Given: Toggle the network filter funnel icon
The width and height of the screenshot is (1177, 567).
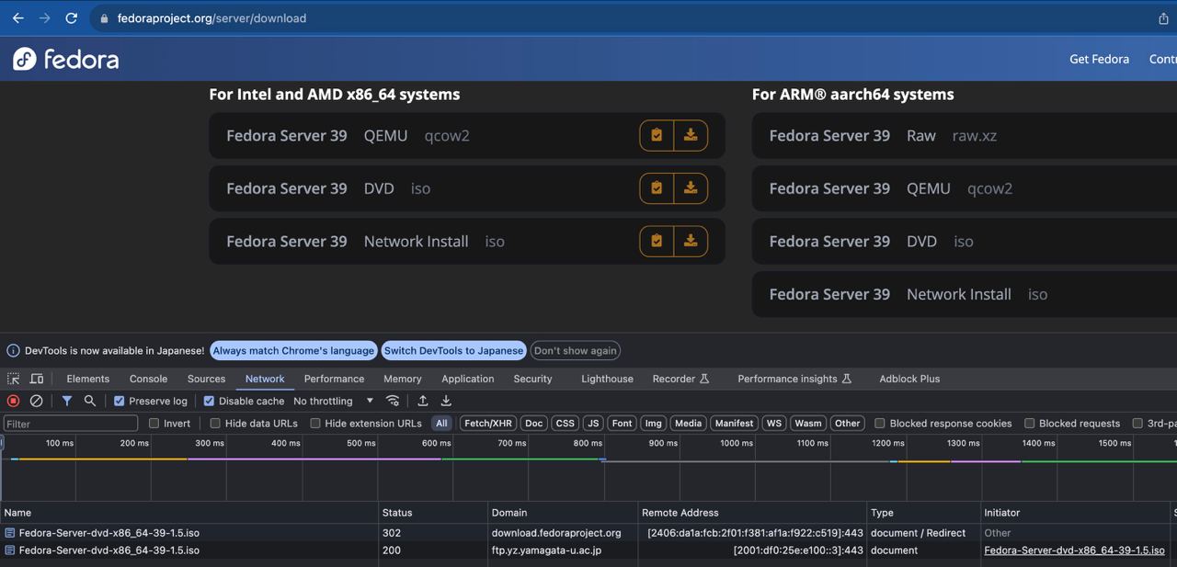Looking at the screenshot, I should 67,401.
